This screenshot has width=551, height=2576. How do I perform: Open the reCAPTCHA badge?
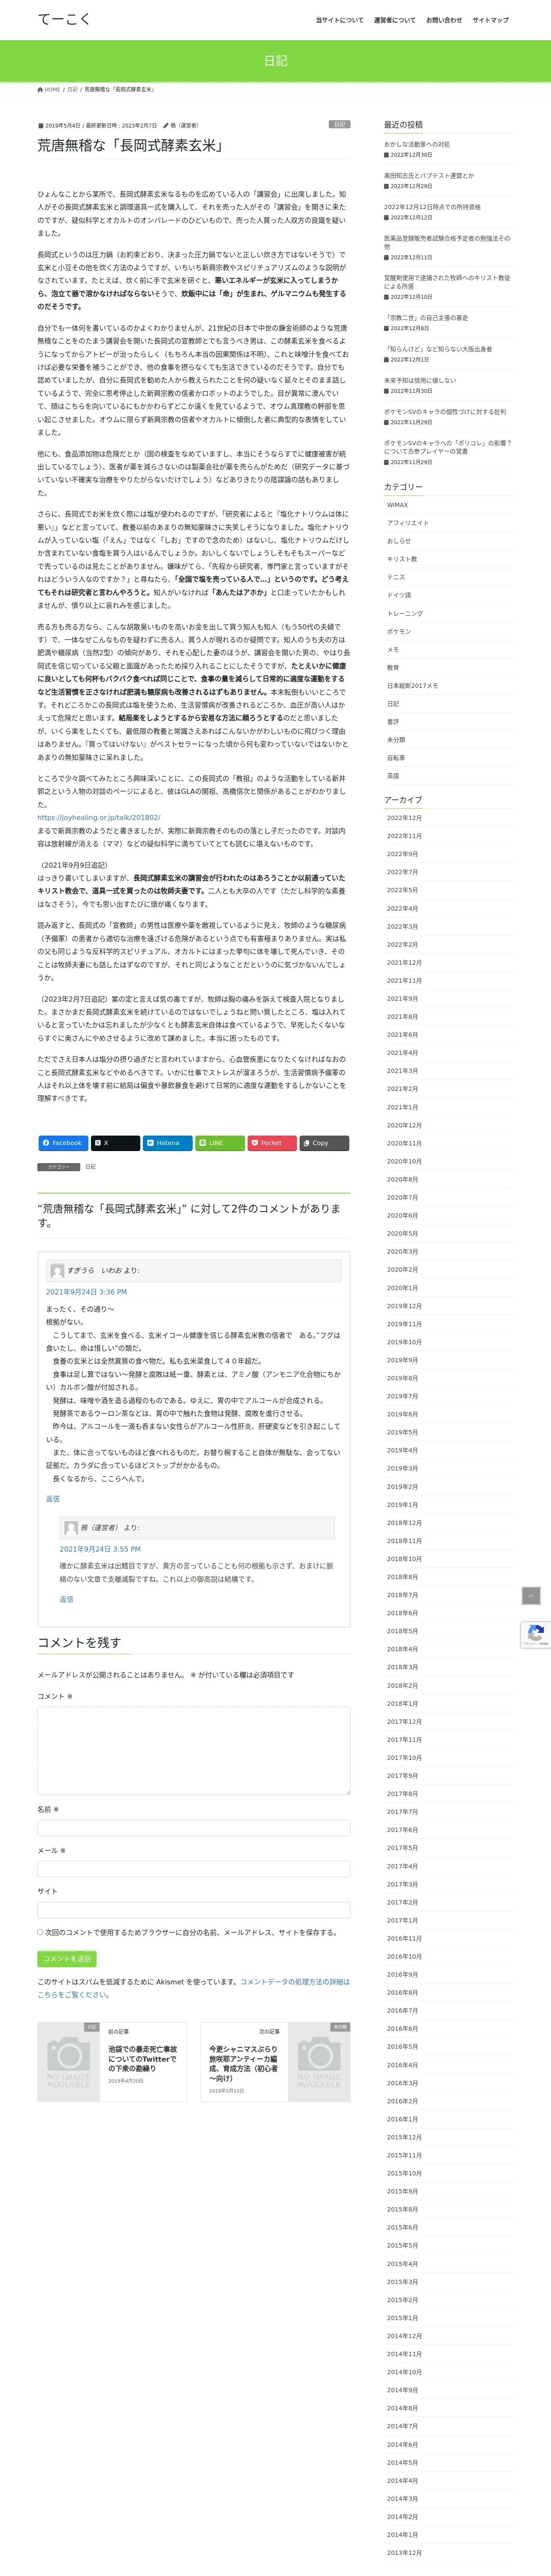(x=536, y=1634)
